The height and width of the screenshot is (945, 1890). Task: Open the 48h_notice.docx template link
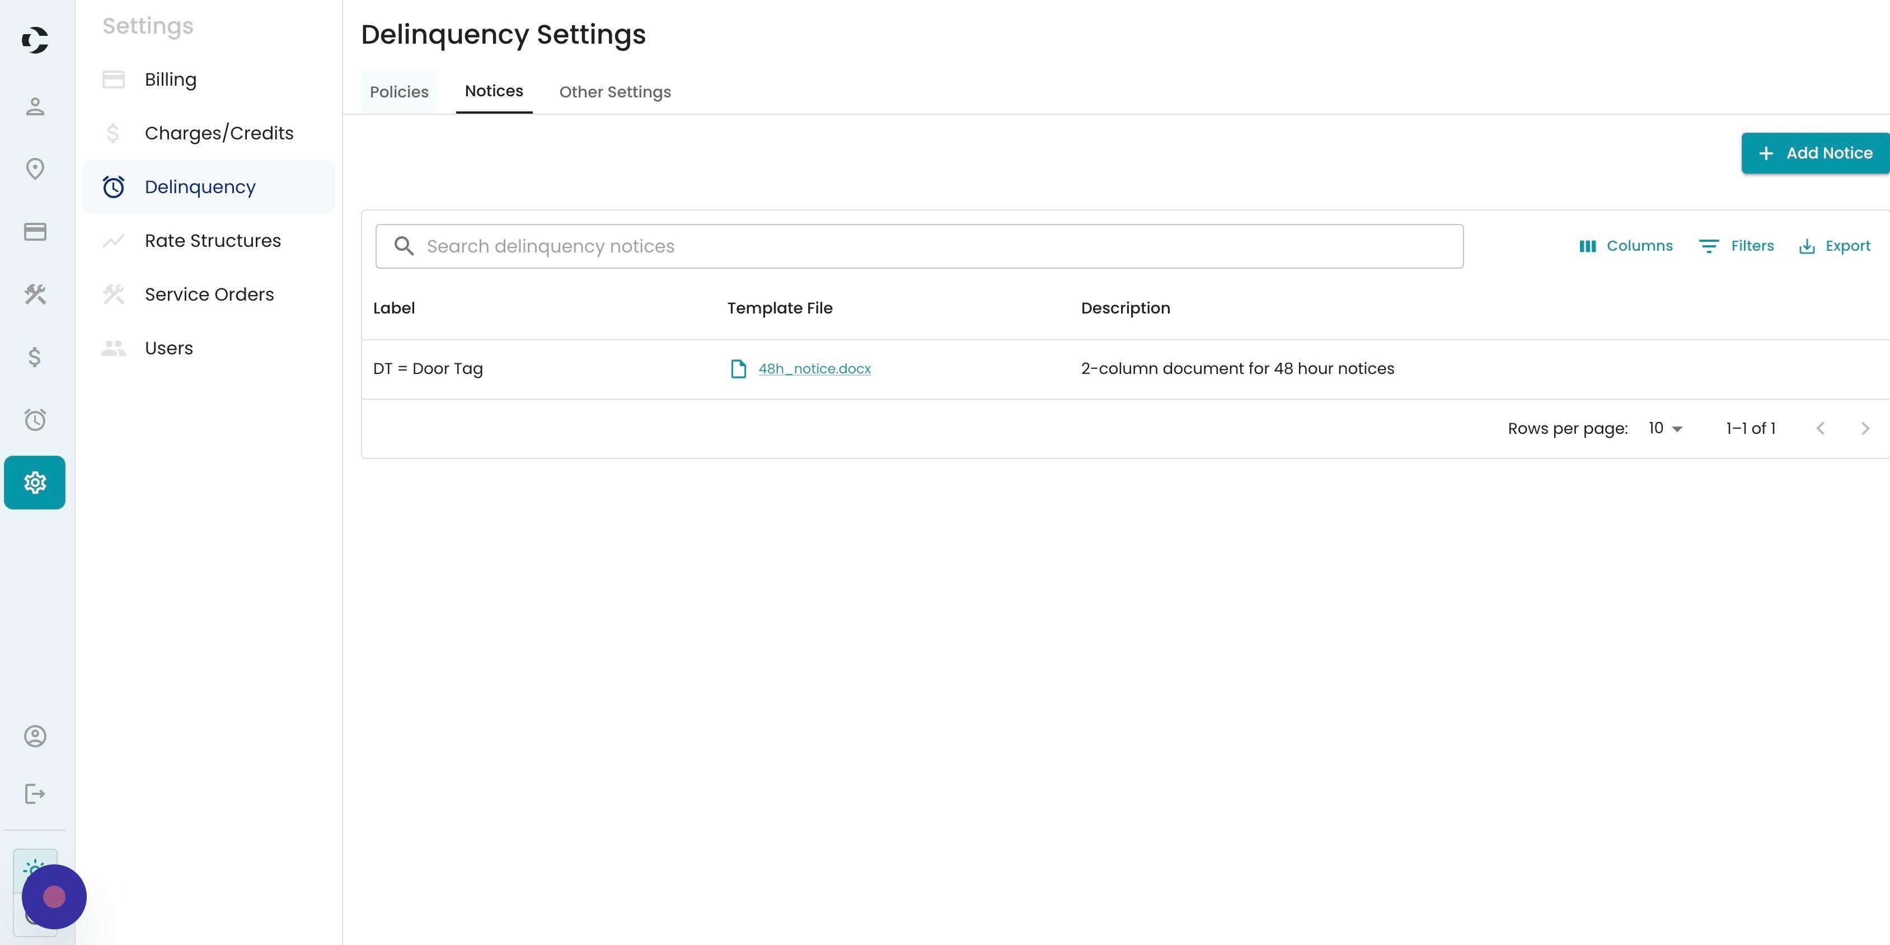814,369
